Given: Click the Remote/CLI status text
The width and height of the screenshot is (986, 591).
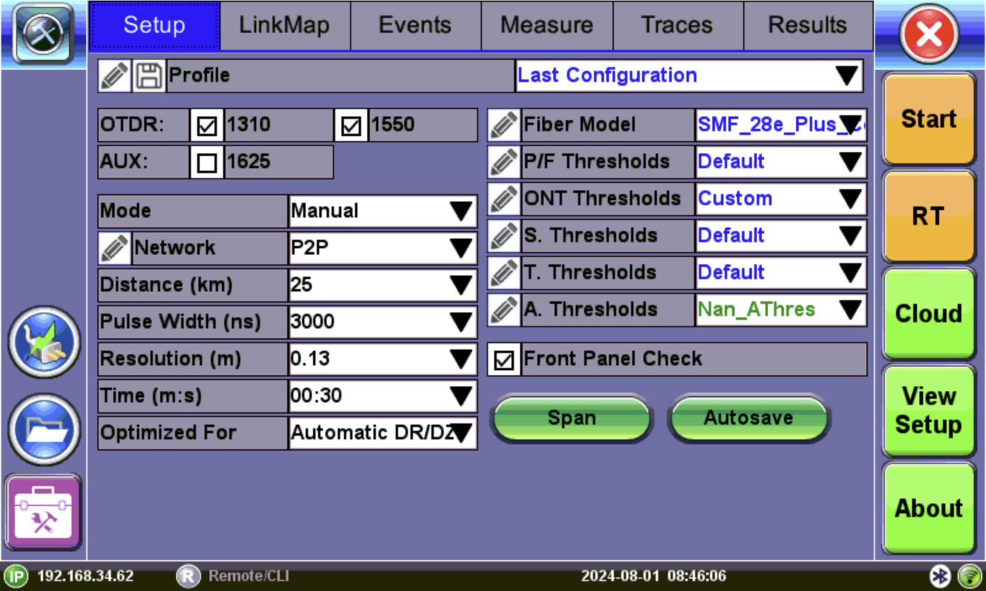Looking at the screenshot, I should 248,576.
